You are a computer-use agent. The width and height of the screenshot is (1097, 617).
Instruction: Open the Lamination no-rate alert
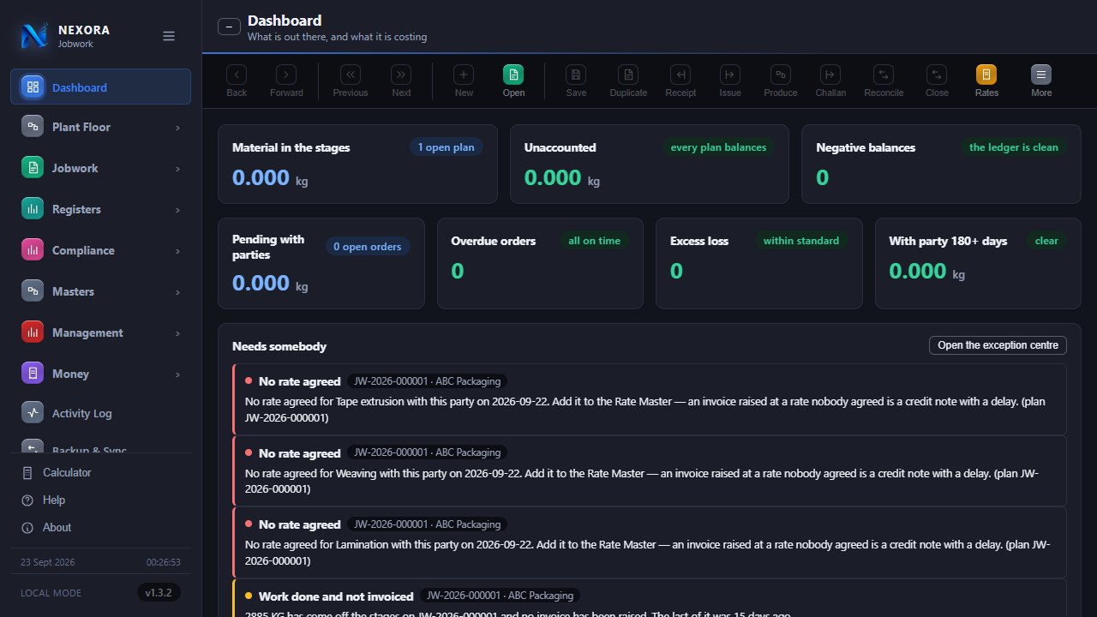650,542
